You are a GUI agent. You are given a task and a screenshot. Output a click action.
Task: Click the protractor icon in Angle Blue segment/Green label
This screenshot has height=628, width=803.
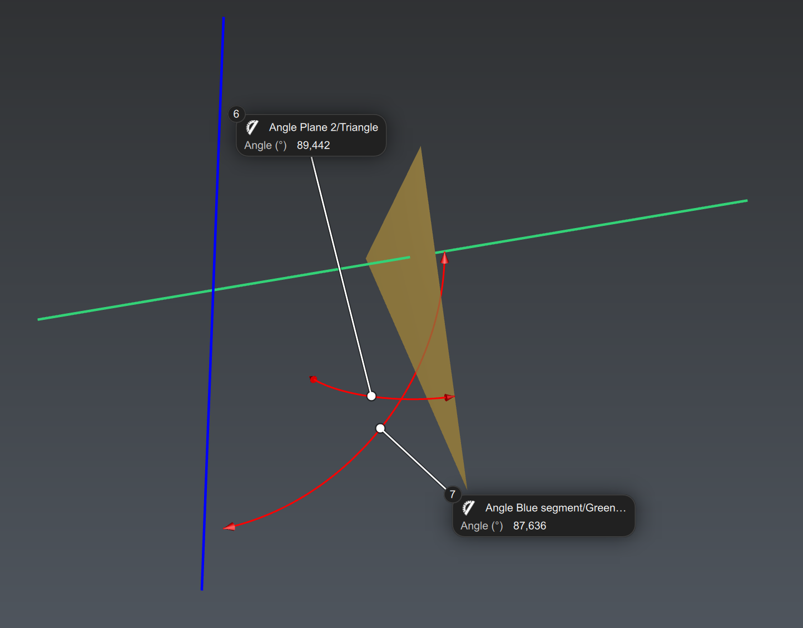pos(468,508)
